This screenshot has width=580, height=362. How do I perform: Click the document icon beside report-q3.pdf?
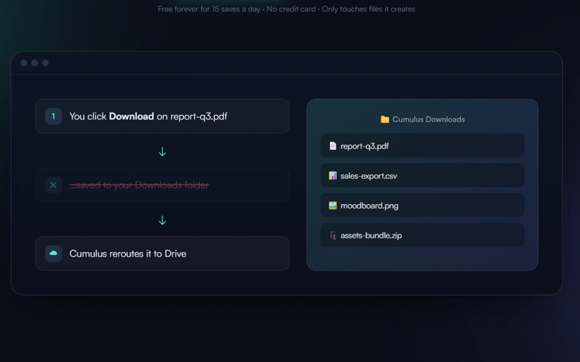[332, 146]
